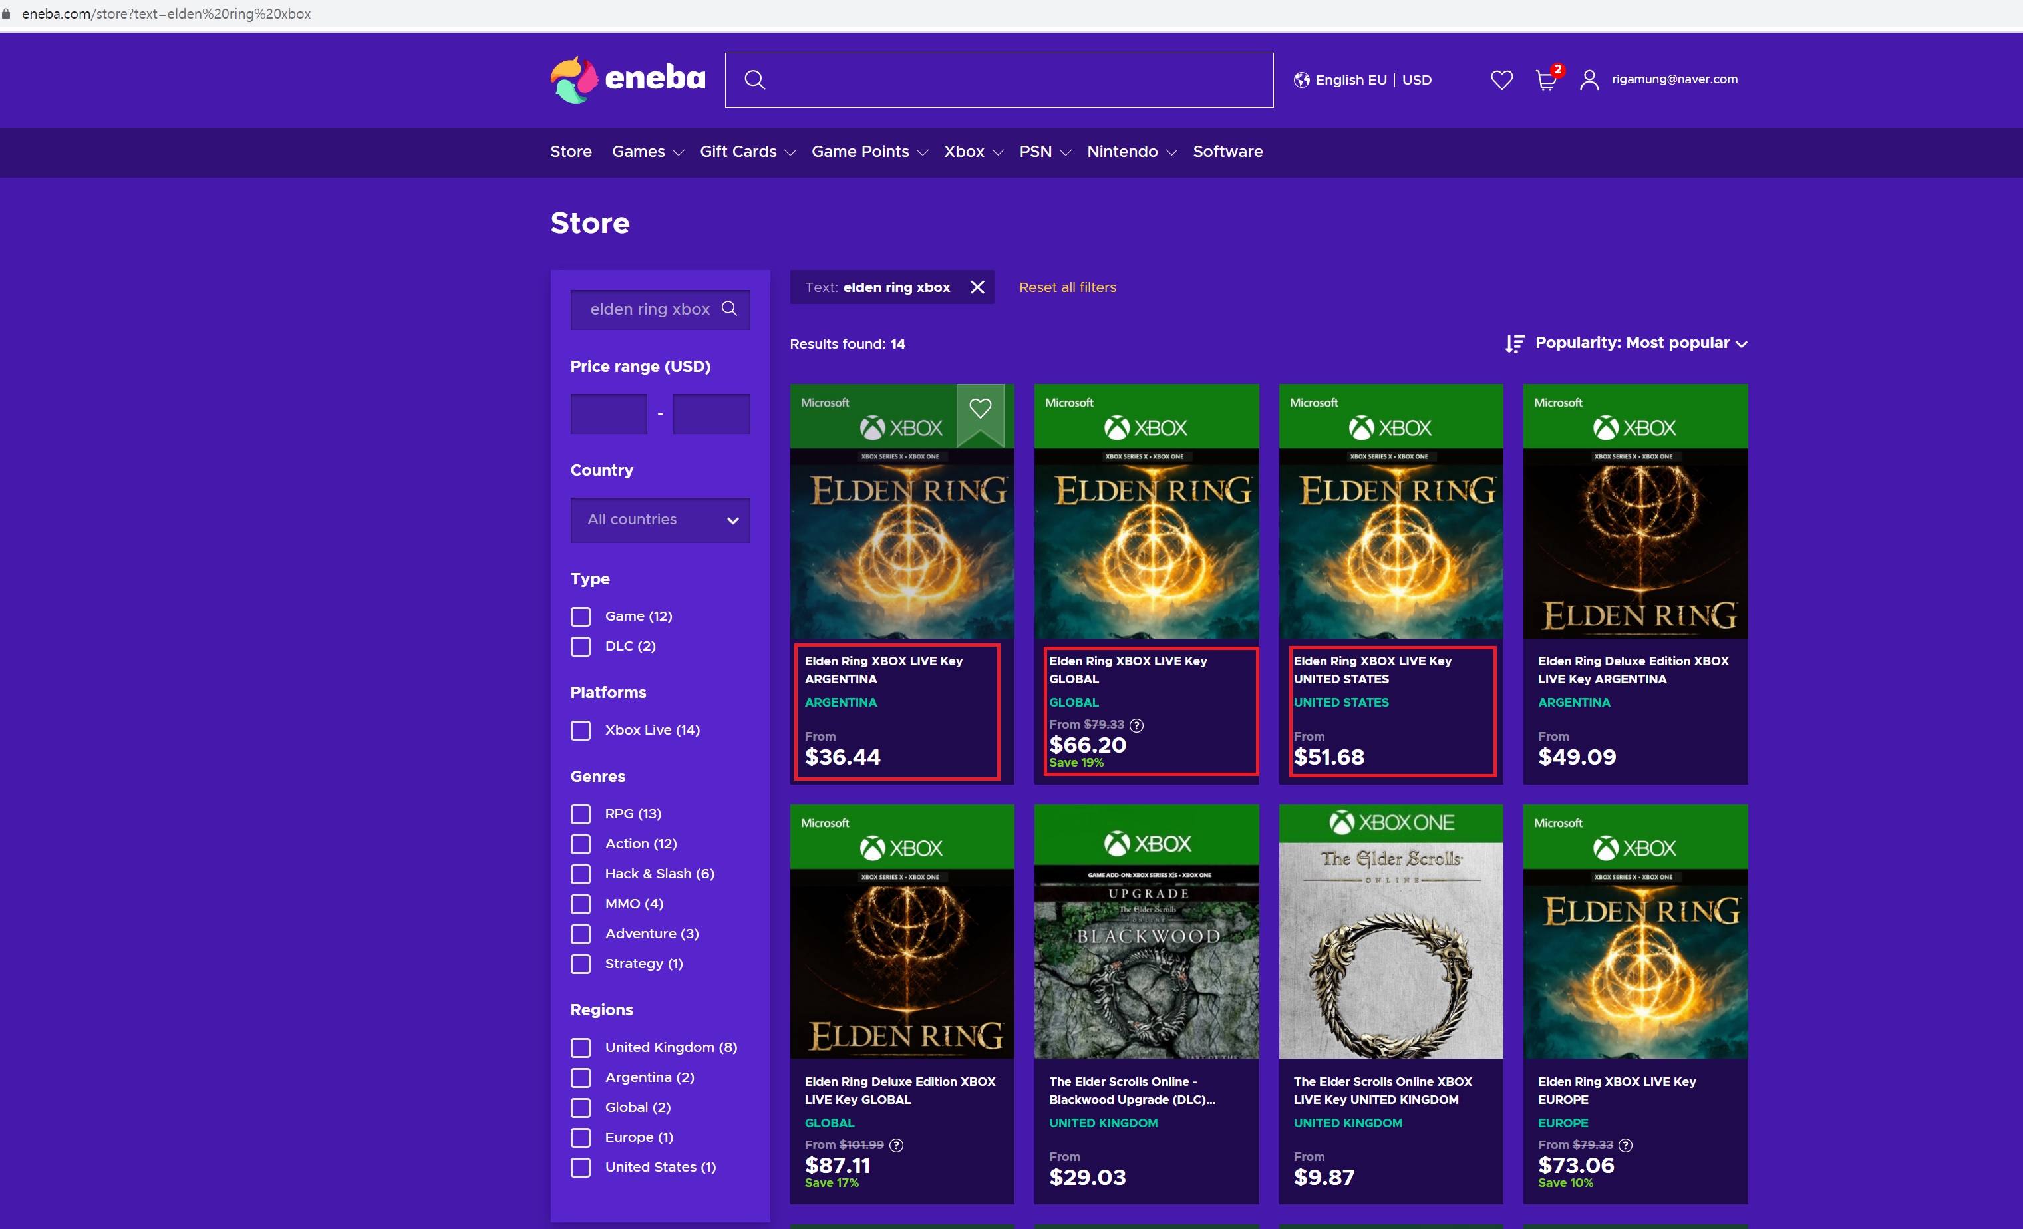Toggle the DLC (2) type checkbox
Image resolution: width=2023 pixels, height=1229 pixels.
[581, 647]
